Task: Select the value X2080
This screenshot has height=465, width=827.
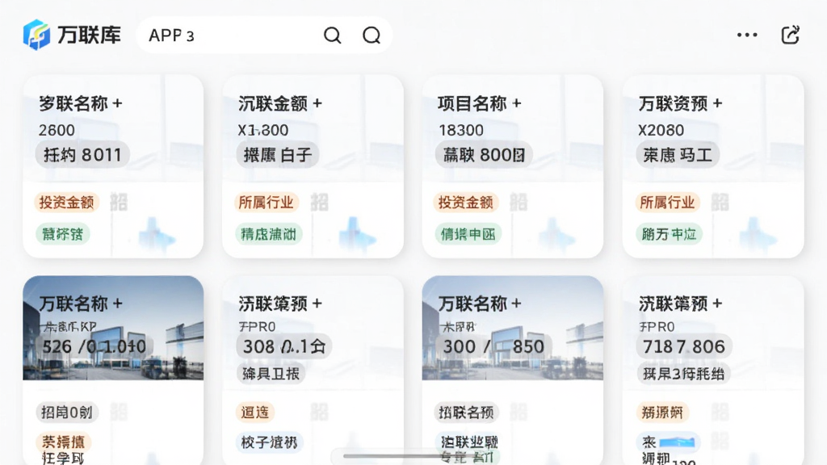Action: 661,130
